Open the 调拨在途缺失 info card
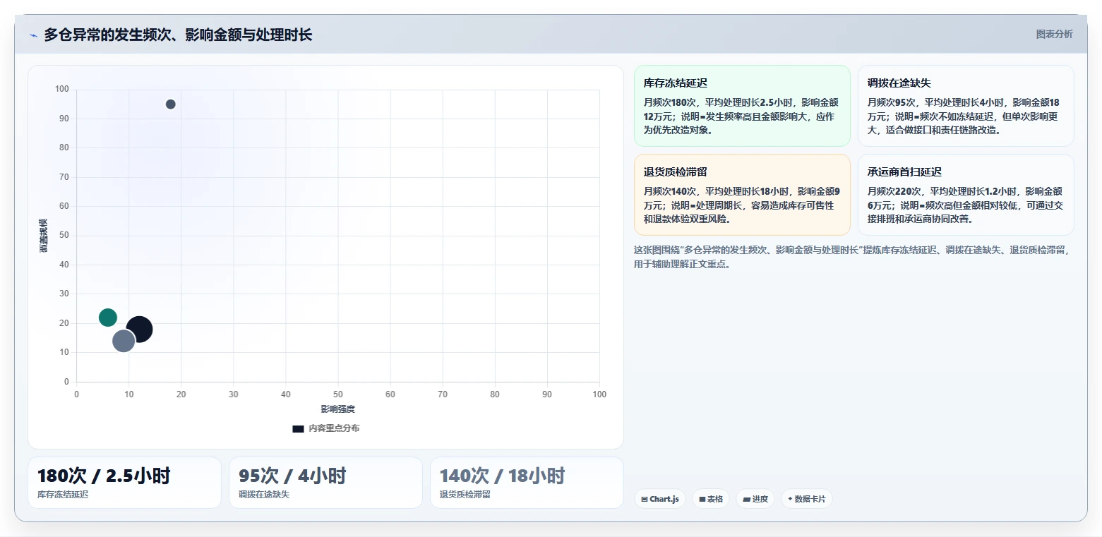Viewport: 1102px width, 537px height. (x=966, y=106)
